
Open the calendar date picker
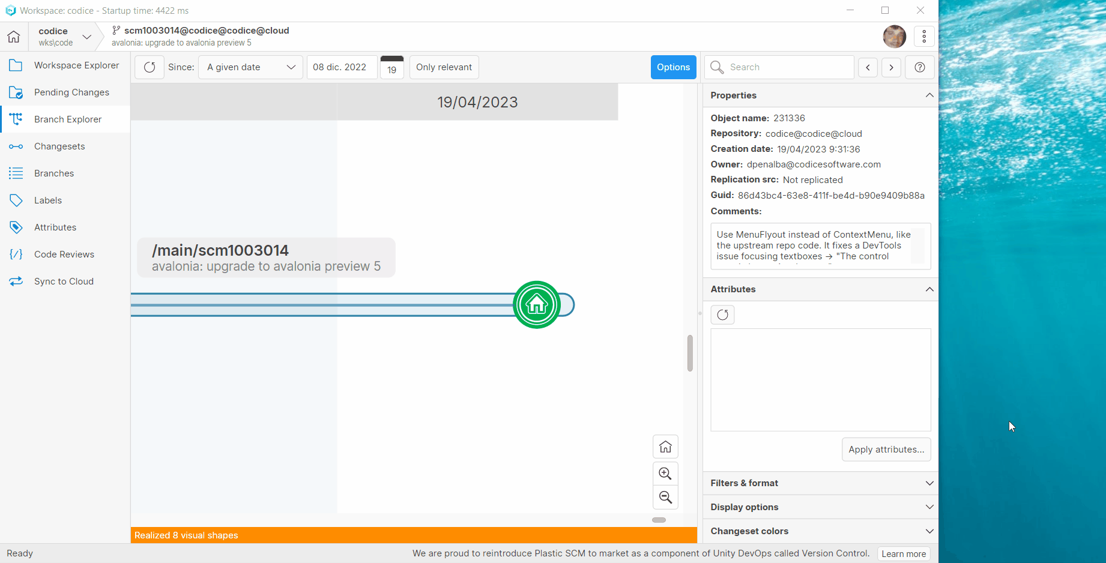391,67
